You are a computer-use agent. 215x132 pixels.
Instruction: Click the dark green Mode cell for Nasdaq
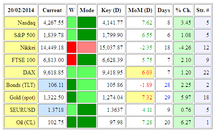[87, 22]
